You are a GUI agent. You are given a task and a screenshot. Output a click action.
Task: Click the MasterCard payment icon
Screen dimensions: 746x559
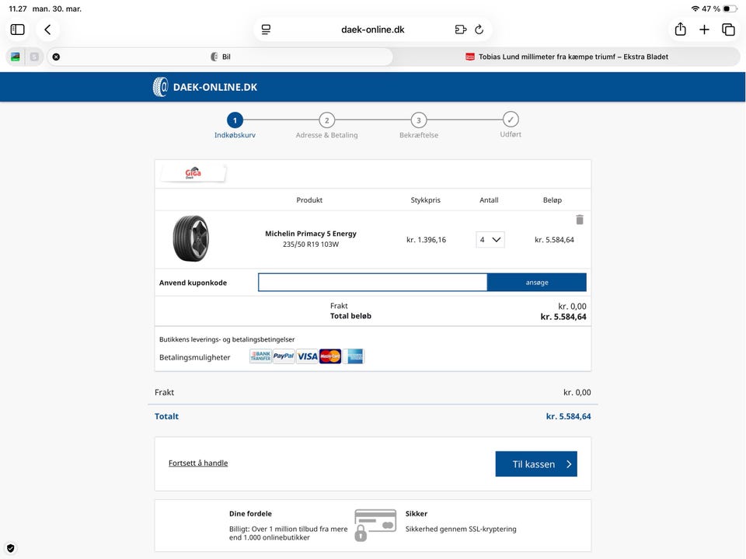click(330, 356)
